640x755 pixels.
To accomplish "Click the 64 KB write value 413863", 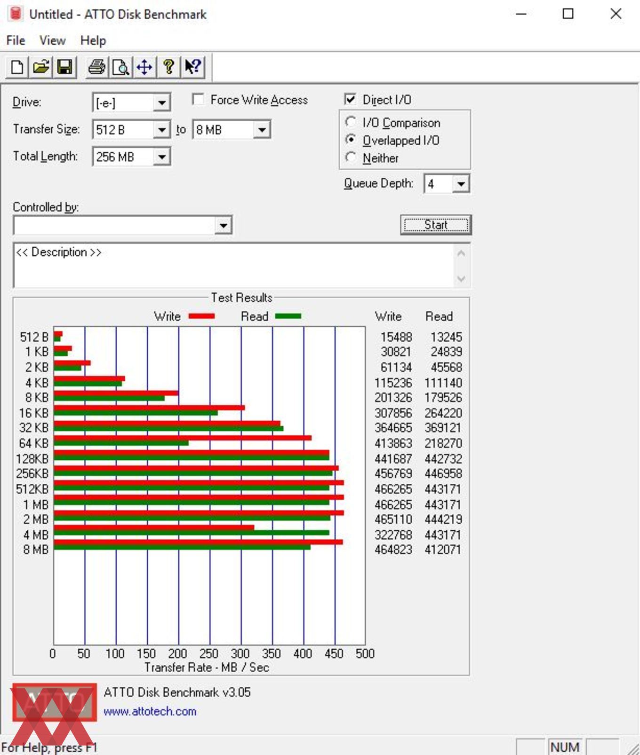I will coord(393,443).
